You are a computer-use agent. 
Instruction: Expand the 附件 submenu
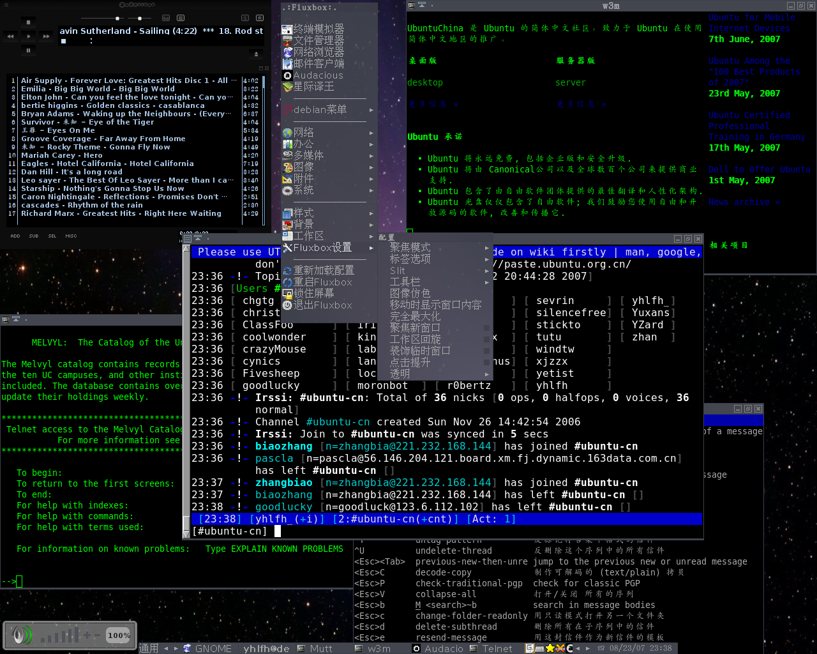pos(329,178)
